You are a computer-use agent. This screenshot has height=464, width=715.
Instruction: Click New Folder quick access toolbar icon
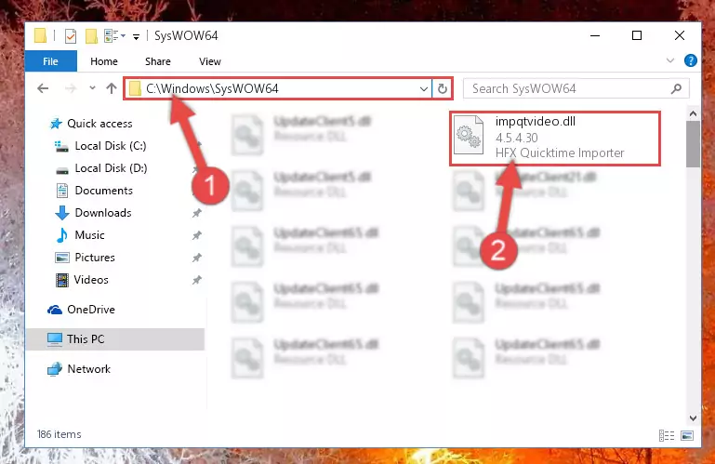(x=92, y=36)
